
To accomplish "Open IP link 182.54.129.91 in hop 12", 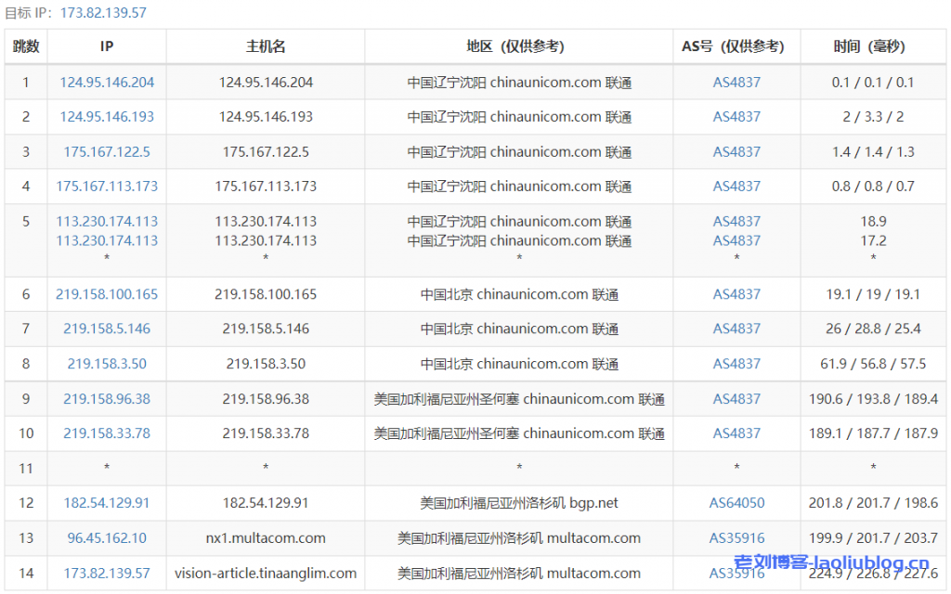I will coord(106,502).
